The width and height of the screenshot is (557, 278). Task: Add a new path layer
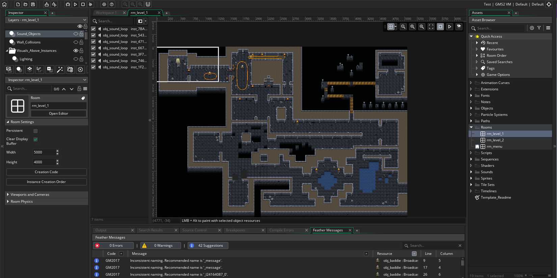click(x=39, y=69)
